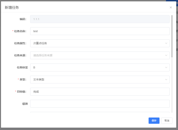This screenshot has height=130, width=178.
Task: Focus the 目标值 field containing 完成
Action: click(x=100, y=91)
